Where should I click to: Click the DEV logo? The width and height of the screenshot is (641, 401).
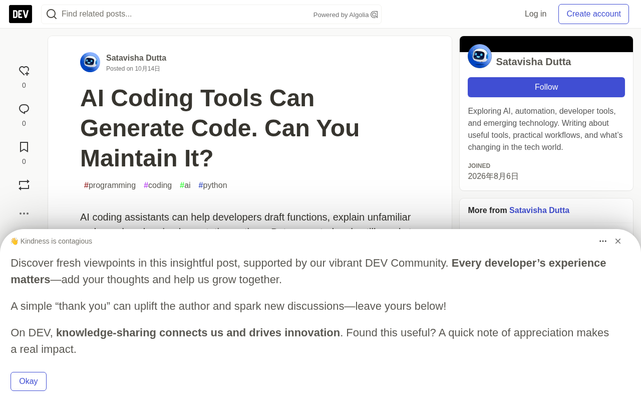point(21,14)
